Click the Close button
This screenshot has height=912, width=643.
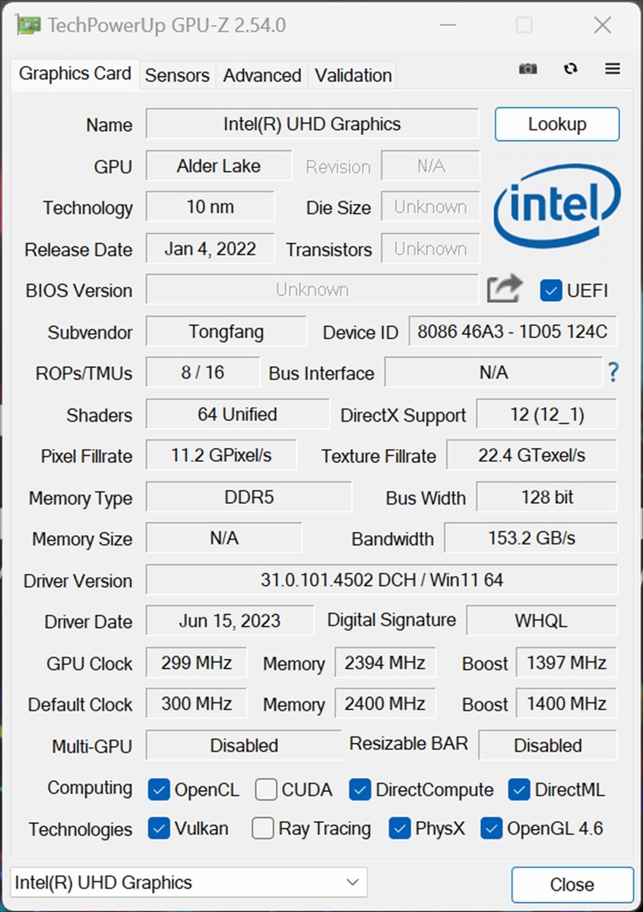[573, 884]
